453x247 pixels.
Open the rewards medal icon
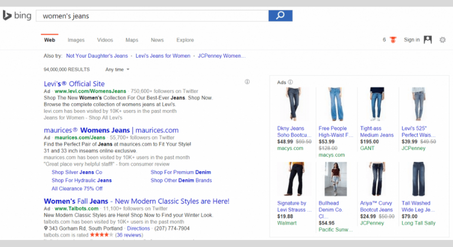pyautogui.click(x=393, y=40)
